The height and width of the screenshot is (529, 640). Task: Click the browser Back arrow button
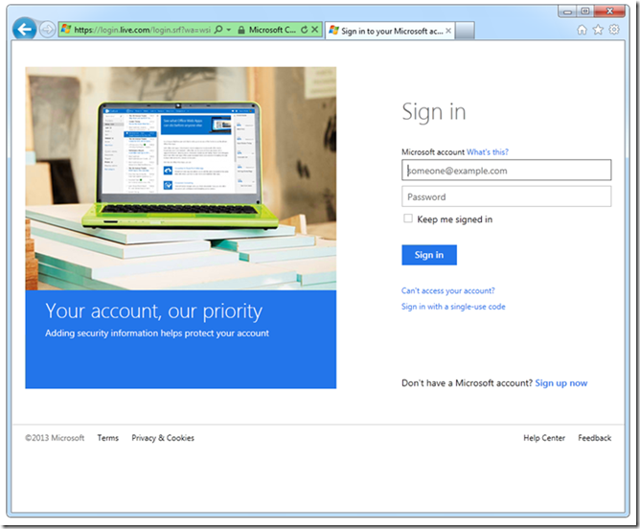pyautogui.click(x=24, y=29)
